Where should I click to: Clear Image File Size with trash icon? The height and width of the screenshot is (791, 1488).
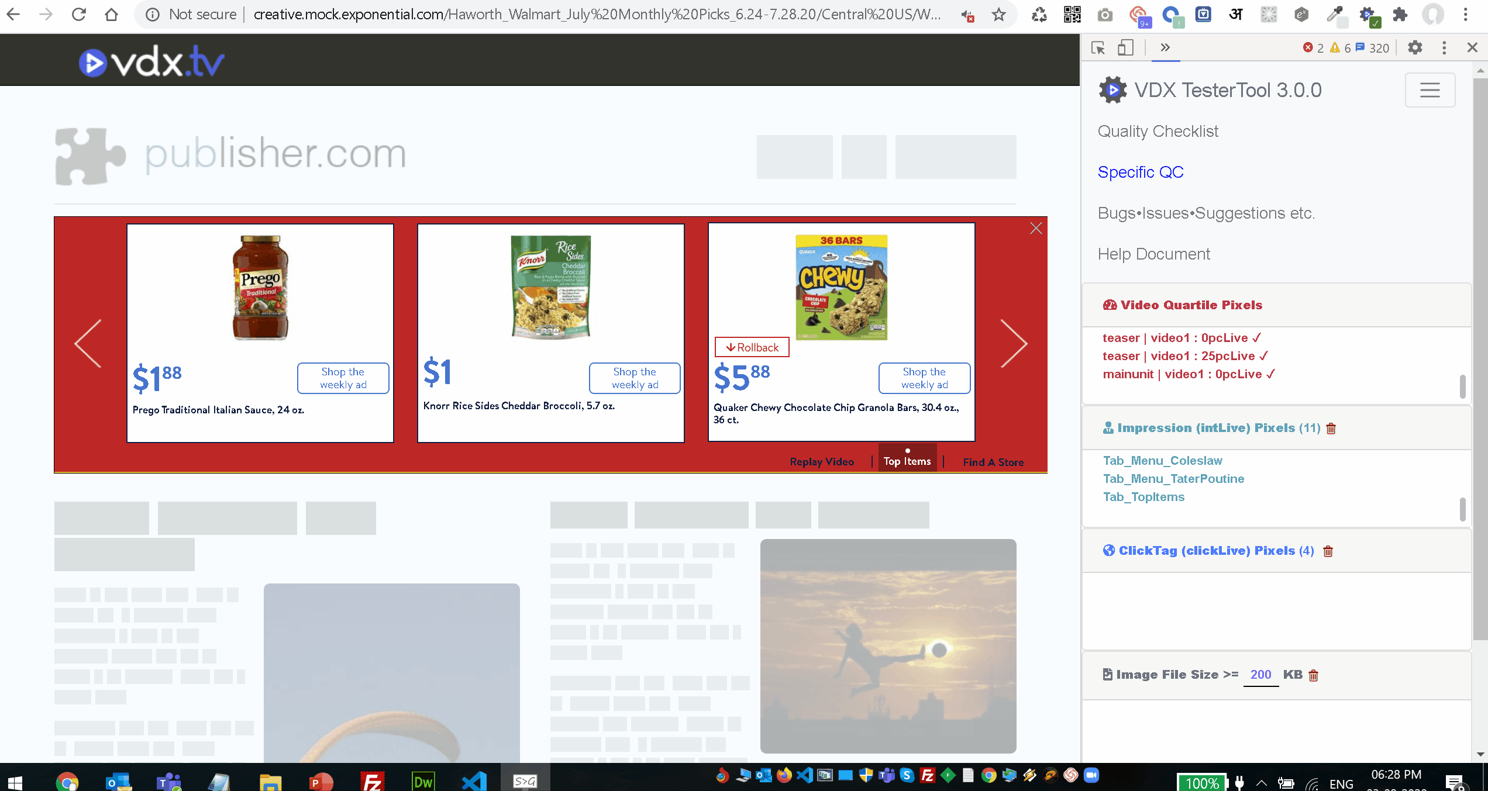point(1314,675)
